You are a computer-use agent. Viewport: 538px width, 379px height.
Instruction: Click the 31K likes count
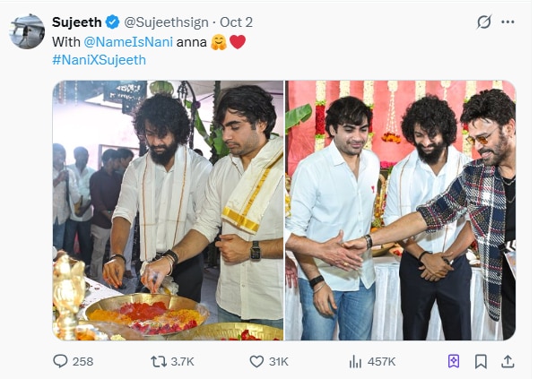[278, 361]
